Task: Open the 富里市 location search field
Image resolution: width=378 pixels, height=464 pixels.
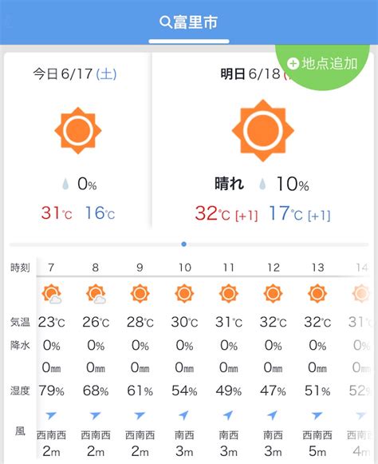Action: point(188,22)
